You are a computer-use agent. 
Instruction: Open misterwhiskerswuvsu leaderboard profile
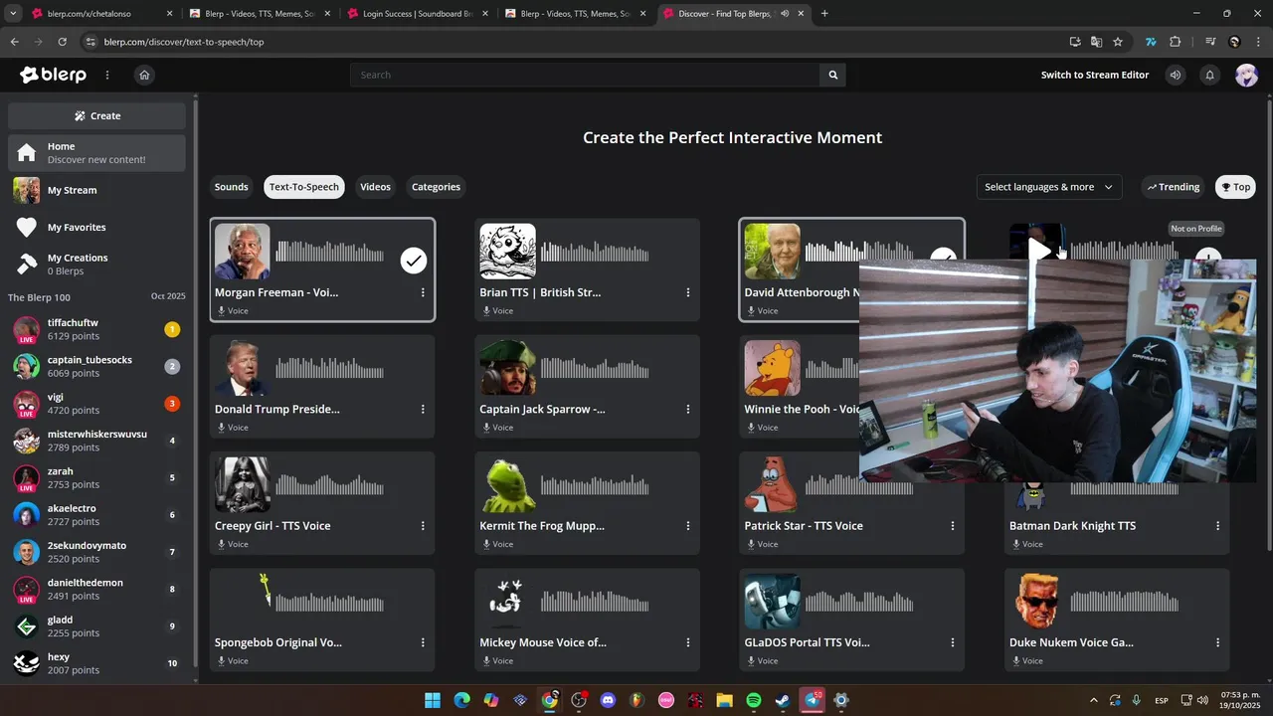(96, 442)
